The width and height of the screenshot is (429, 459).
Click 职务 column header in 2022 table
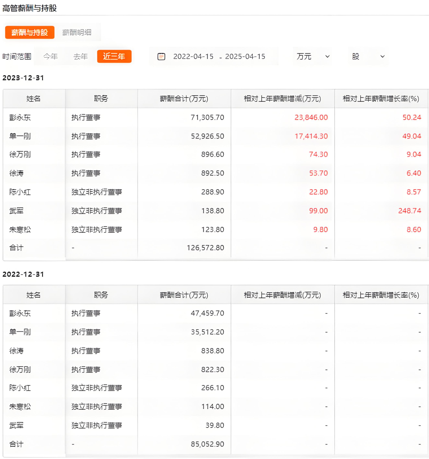[101, 295]
